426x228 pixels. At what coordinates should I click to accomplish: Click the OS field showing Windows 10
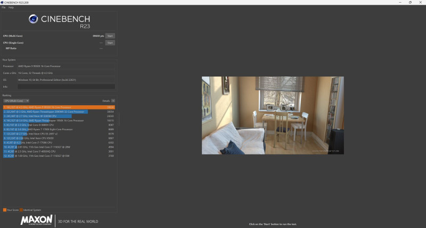[66, 80]
